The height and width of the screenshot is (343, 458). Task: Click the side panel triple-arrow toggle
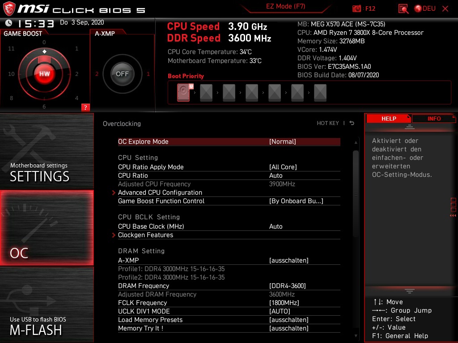tap(453, 216)
